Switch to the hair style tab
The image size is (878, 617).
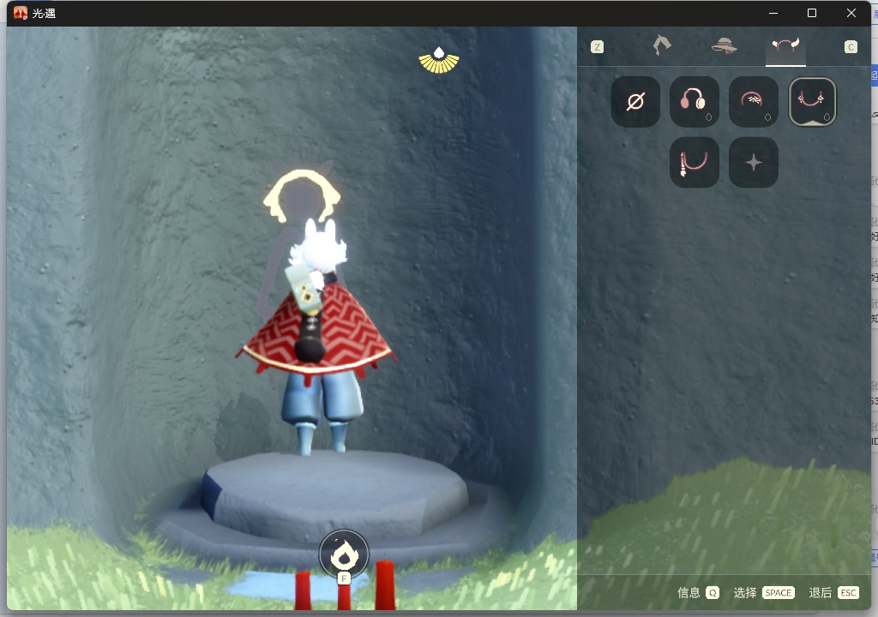pos(662,45)
